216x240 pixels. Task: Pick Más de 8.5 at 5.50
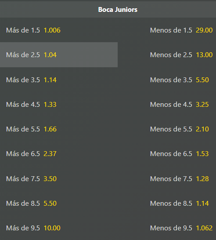59,203
